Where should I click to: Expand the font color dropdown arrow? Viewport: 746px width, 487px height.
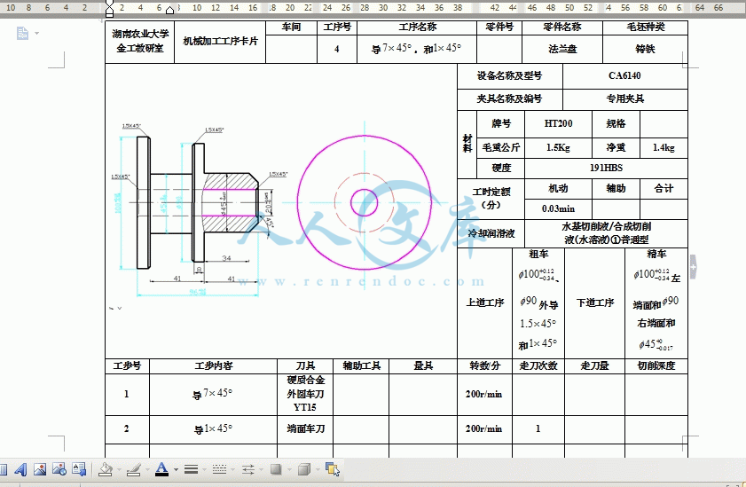pos(176,470)
